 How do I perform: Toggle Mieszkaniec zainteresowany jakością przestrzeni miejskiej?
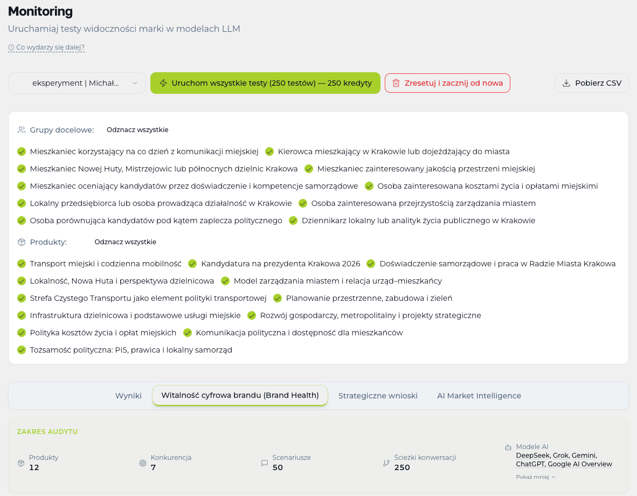click(309, 169)
